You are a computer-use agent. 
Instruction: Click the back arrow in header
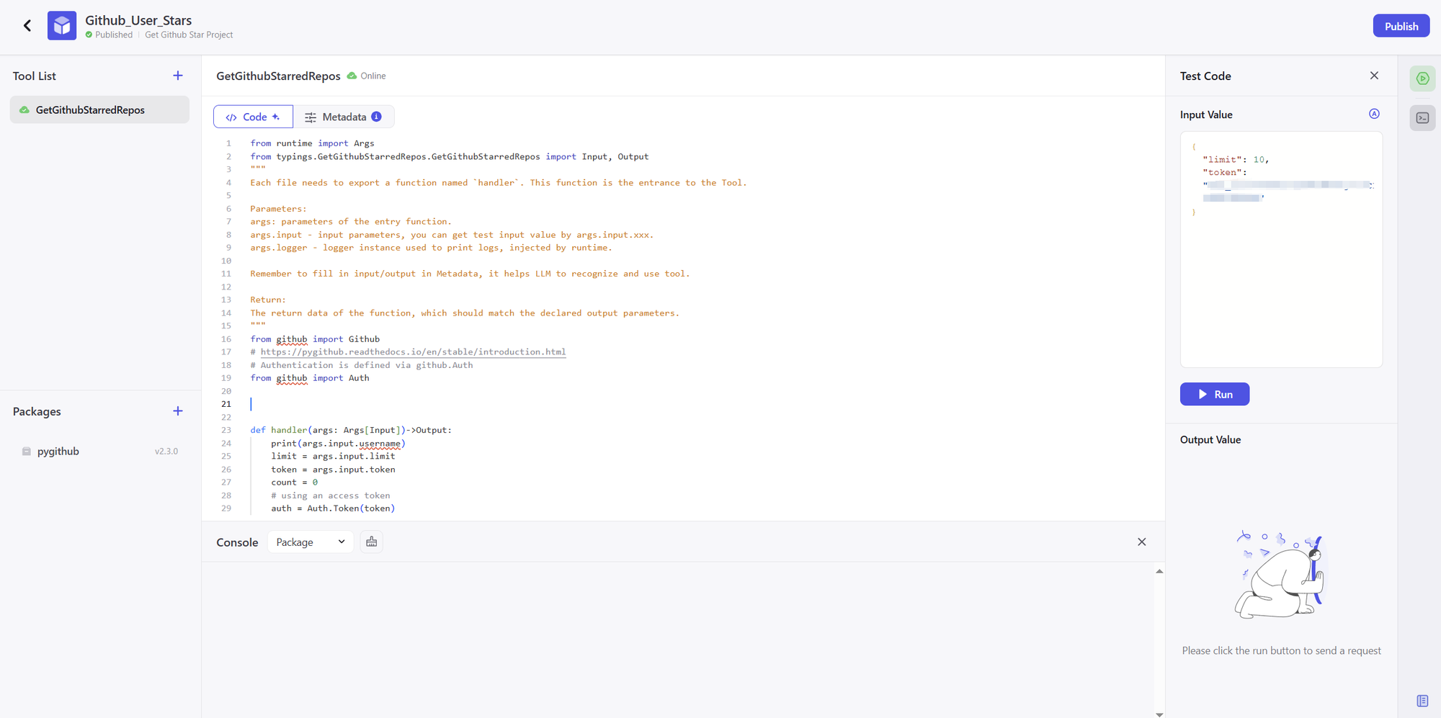[x=27, y=26]
